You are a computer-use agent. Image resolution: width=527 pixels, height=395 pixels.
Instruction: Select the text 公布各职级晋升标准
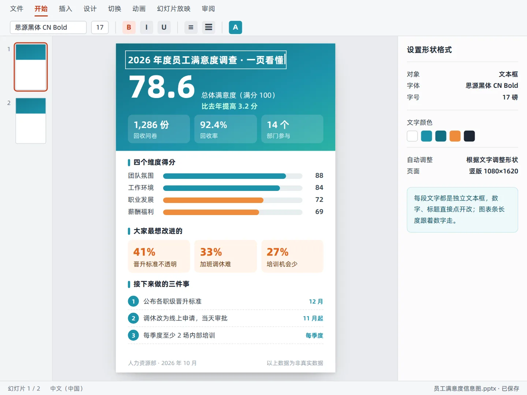(x=172, y=301)
